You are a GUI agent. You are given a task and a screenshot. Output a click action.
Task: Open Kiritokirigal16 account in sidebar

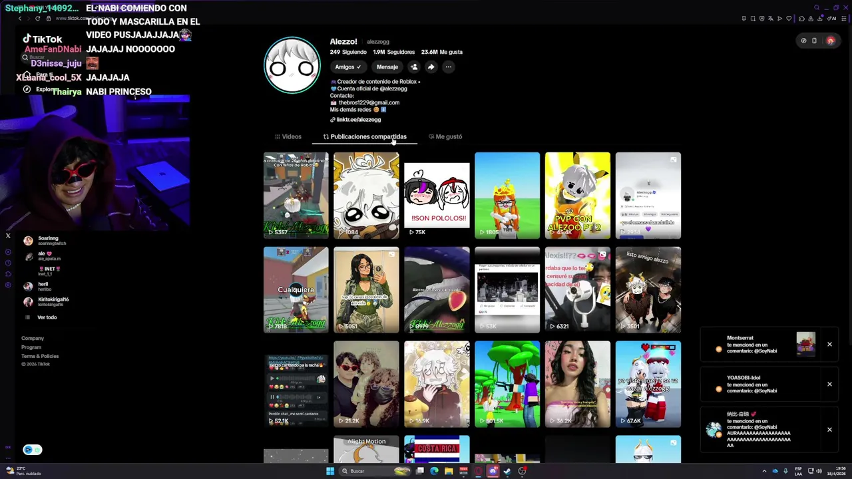(47, 302)
